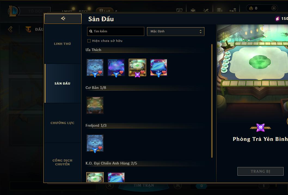Toggle the heart on the Freljord section arena
The height and width of the screenshot is (195, 288).
coord(100,148)
